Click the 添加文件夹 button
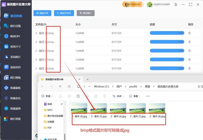Viewport: 203px width, 140px height. [64, 13]
